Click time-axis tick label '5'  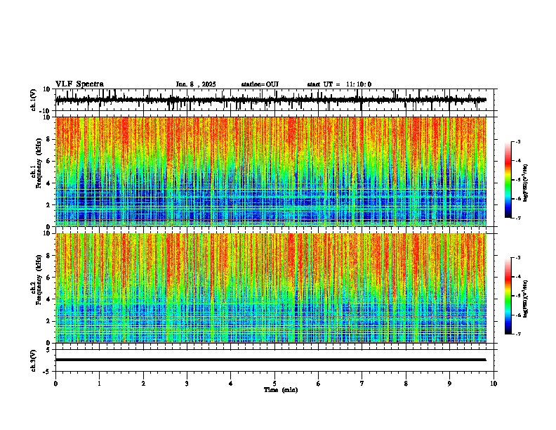click(274, 384)
